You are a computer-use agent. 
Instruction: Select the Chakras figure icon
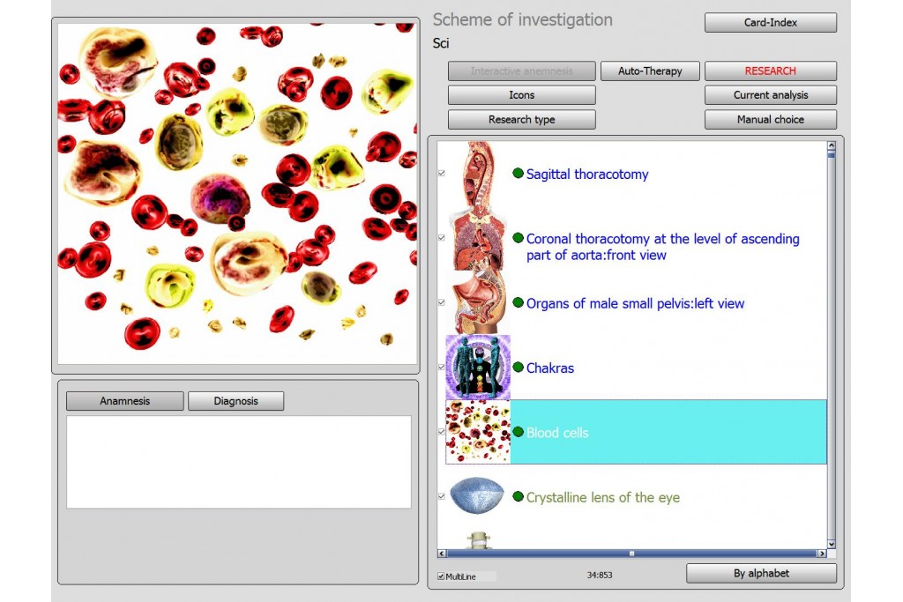(x=477, y=368)
